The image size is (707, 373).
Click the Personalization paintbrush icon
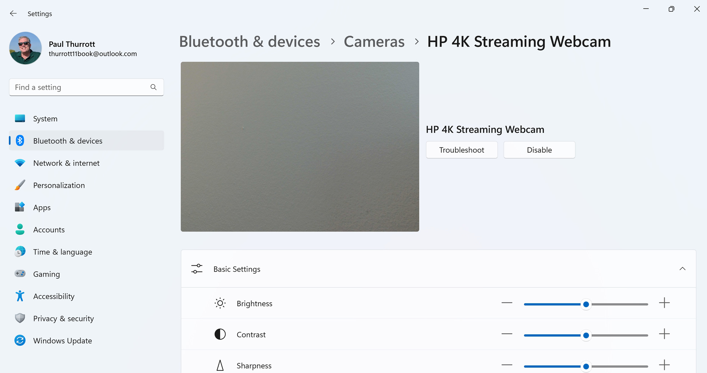tap(20, 185)
